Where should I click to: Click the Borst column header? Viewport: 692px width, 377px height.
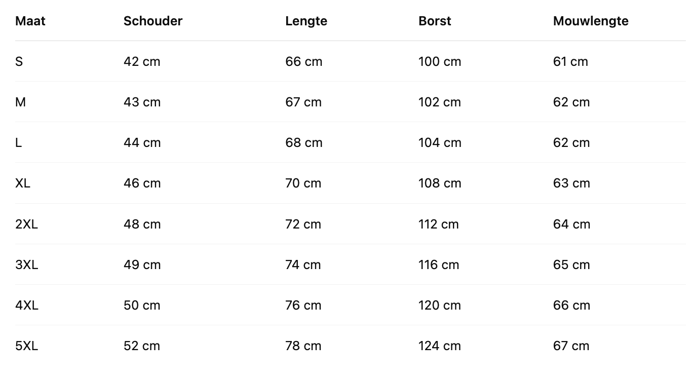click(x=435, y=21)
